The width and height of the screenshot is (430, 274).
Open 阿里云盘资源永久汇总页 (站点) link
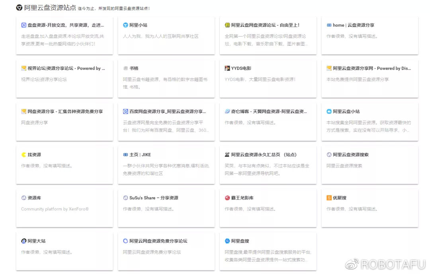tap(264, 155)
